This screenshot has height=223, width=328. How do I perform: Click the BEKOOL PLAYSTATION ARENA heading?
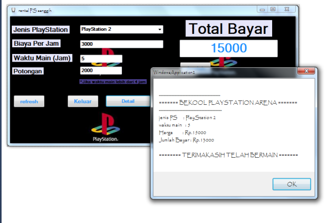[x=228, y=103]
